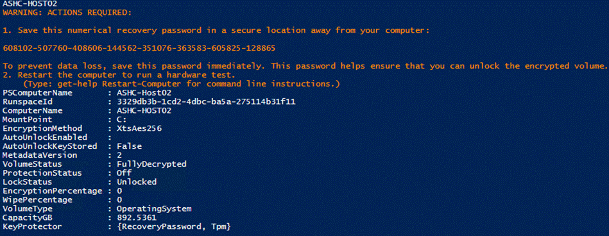Click the WARNING: ACTIONS REQUIRED text

point(67,12)
